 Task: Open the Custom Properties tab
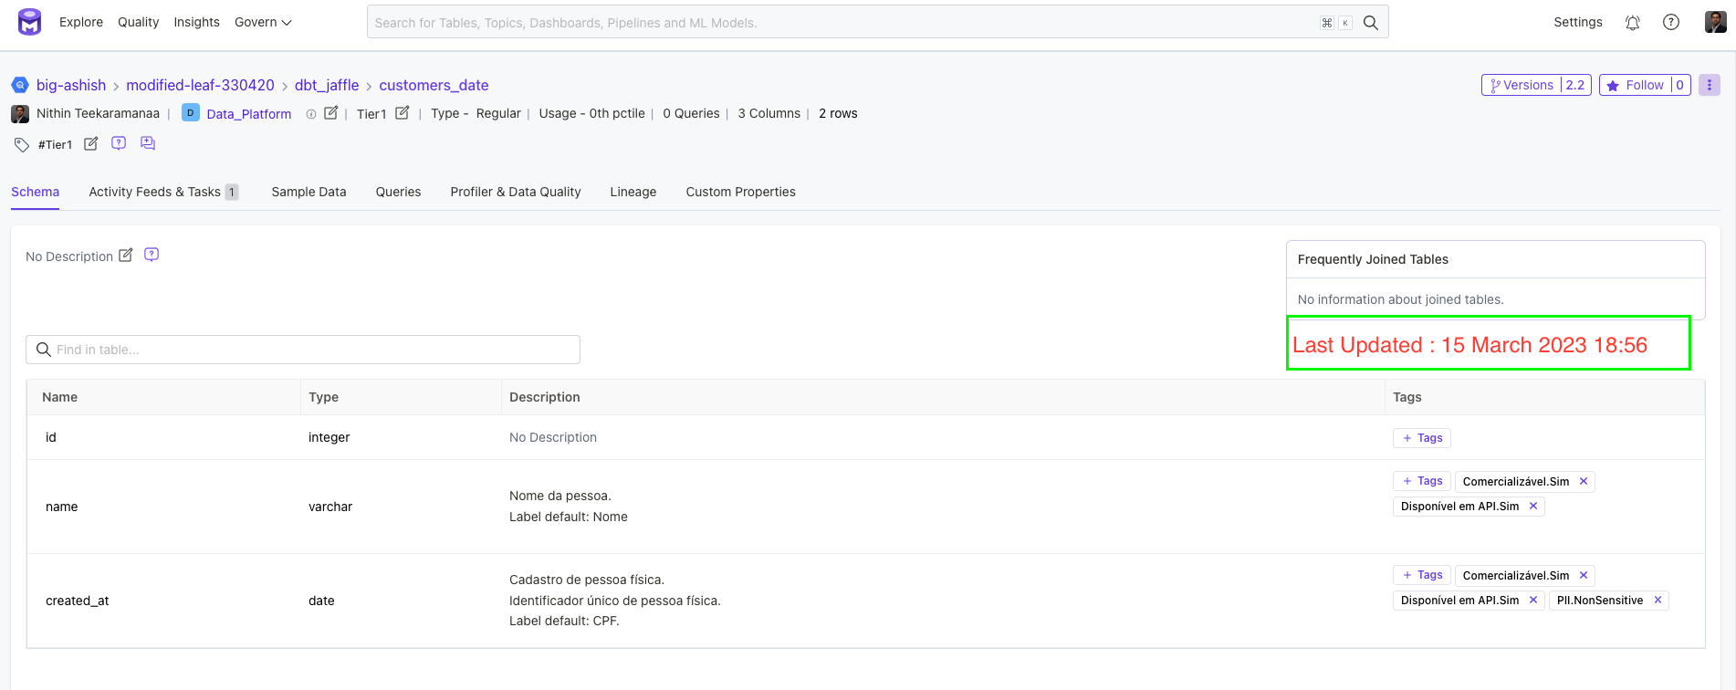tap(740, 192)
